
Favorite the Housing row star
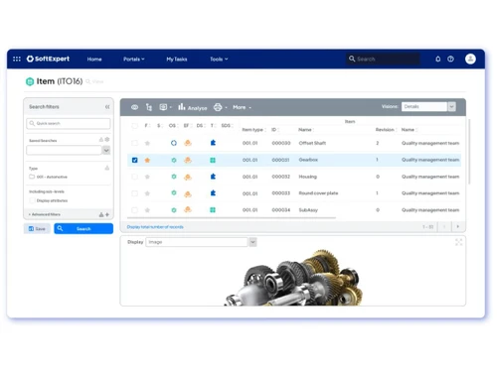(147, 177)
